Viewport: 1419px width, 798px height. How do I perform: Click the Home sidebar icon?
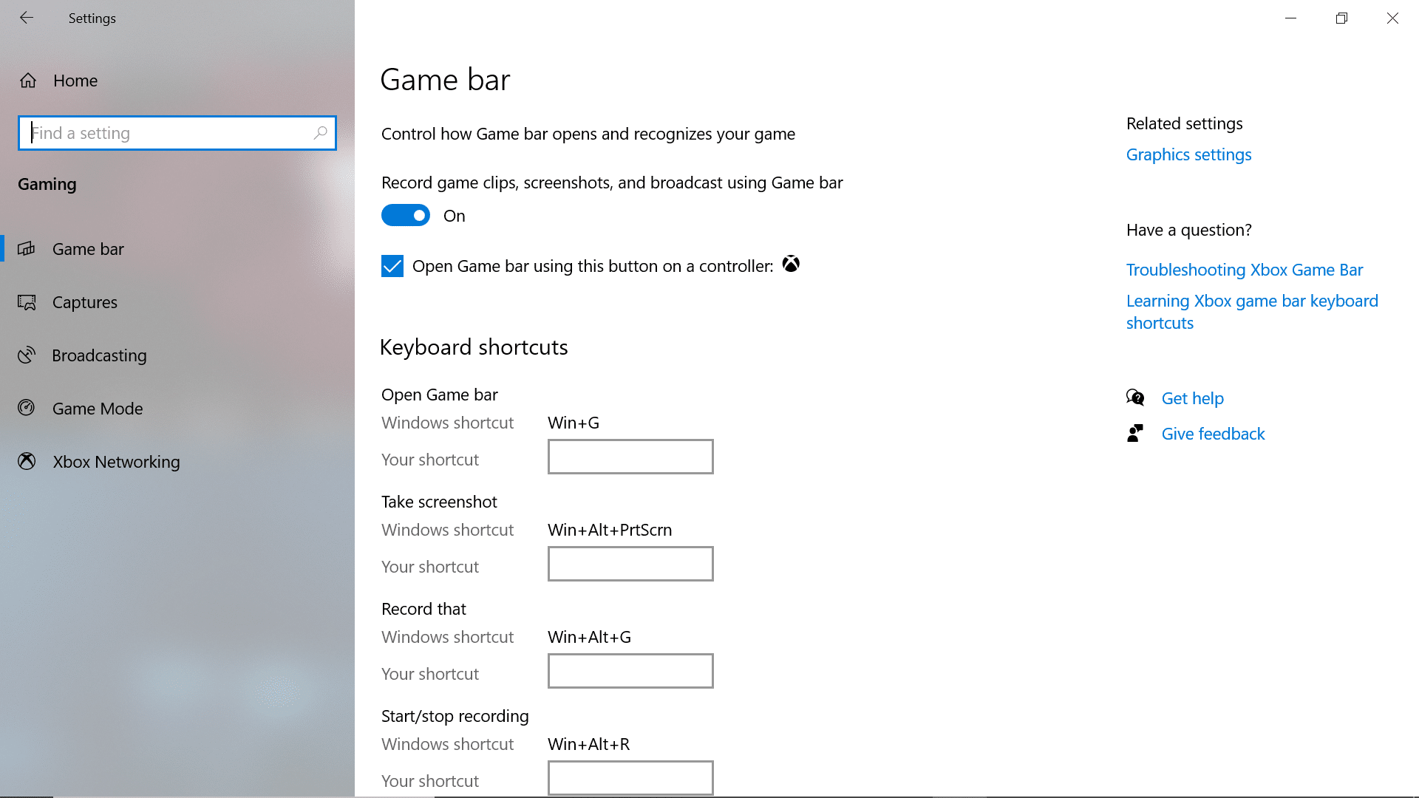click(x=27, y=80)
